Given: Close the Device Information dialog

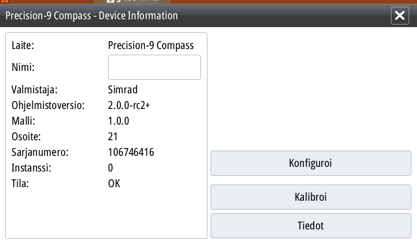Looking at the screenshot, I should coord(400,16).
